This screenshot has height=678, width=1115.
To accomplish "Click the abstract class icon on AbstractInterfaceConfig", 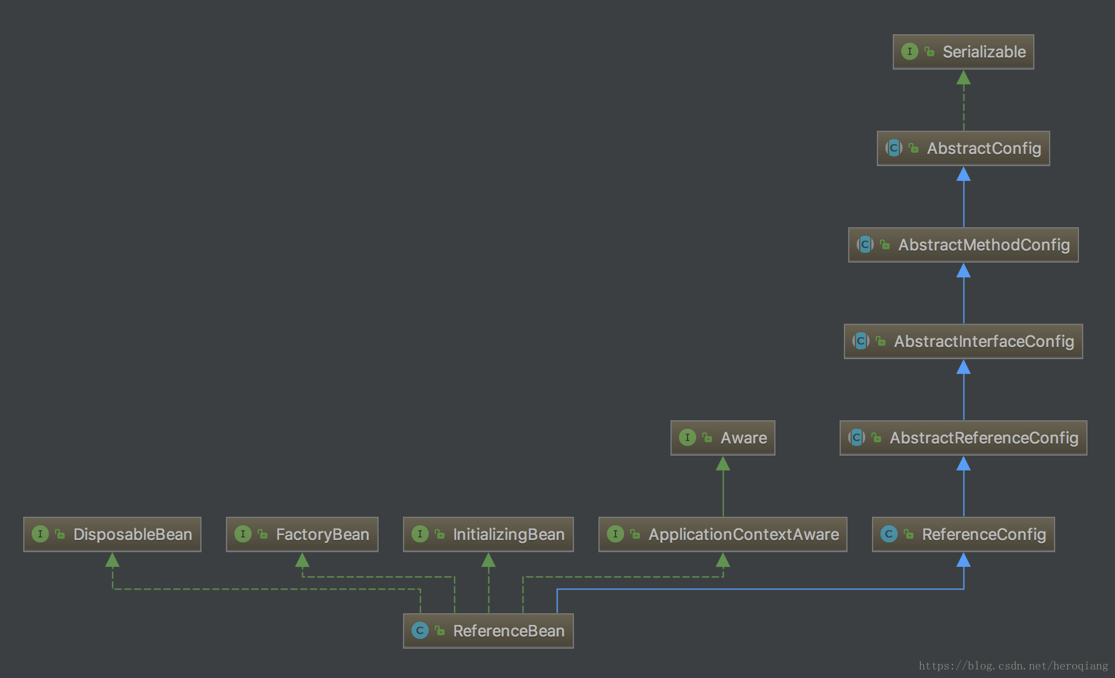I will [860, 341].
